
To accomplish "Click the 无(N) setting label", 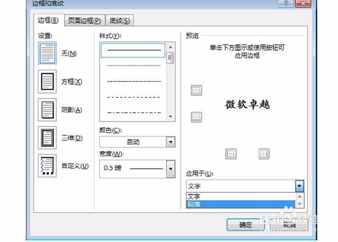I will click(69, 53).
